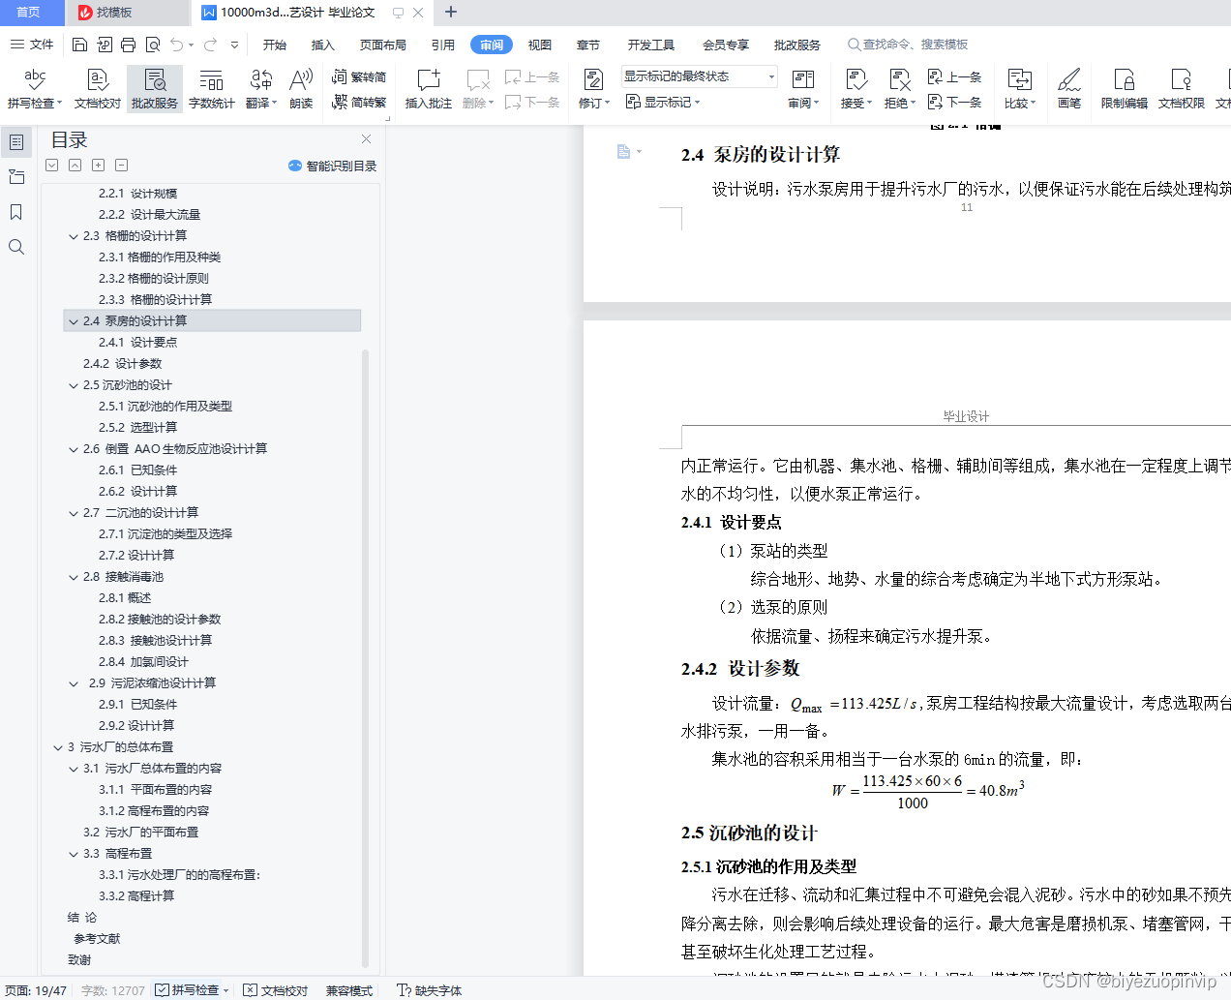Show 字数统计 word count
The height and width of the screenshot is (1000, 1231).
tap(211, 88)
